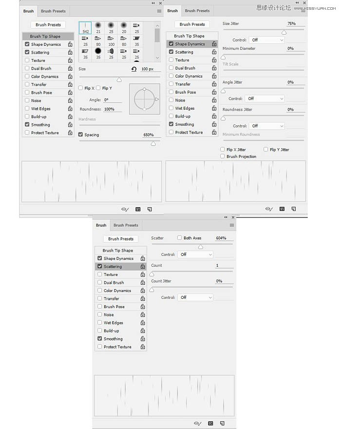Viewport: 341px width, 429px height.
Task: Expand Control dropdown below Size Jitter
Action: tap(266, 40)
